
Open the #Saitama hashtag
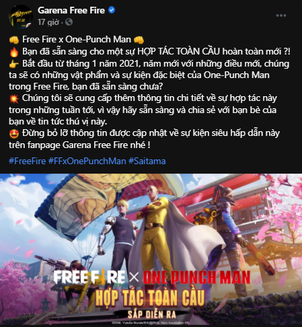coord(147,161)
